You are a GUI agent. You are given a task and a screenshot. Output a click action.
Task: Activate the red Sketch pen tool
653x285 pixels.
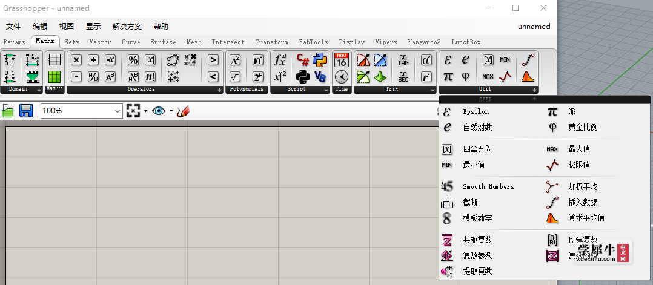click(x=183, y=111)
